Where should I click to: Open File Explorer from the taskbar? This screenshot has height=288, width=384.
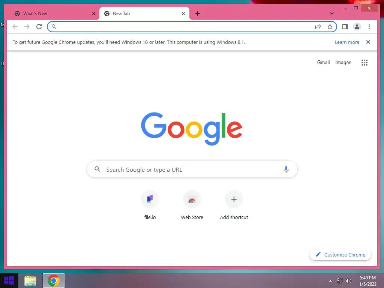click(30, 280)
